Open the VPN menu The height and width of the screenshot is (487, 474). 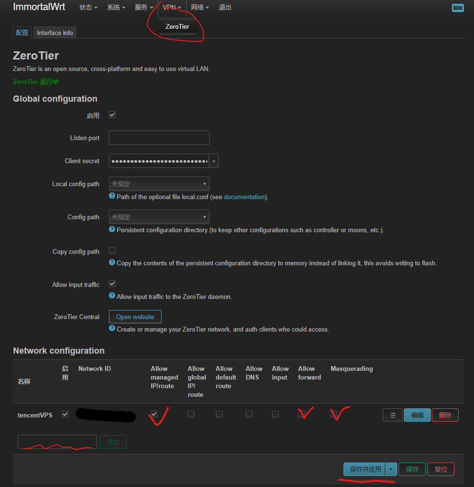click(172, 8)
